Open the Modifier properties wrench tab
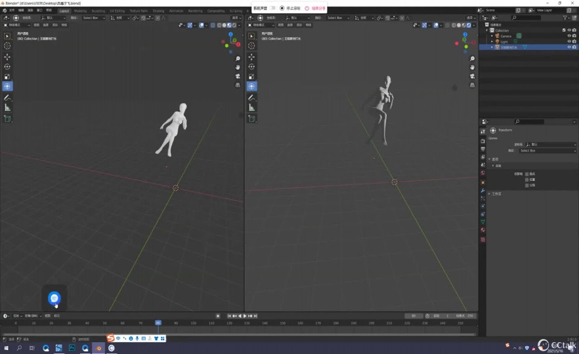Screen dimensions: 579x354 pyautogui.click(x=482, y=191)
